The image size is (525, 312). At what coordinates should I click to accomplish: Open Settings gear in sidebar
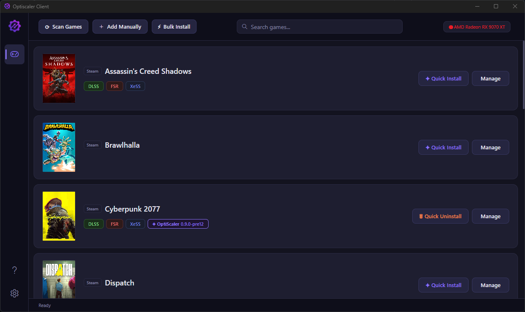click(15, 293)
